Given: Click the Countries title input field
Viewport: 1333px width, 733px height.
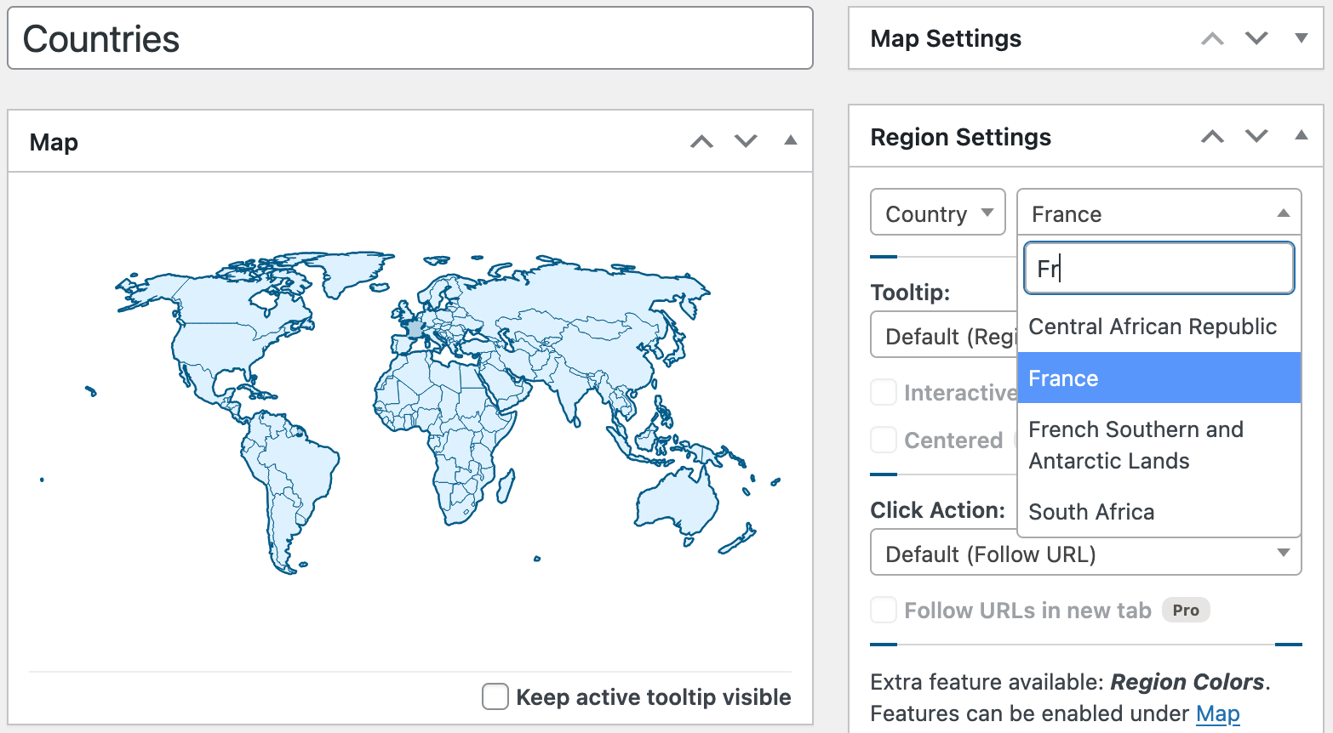Looking at the screenshot, I should click(x=409, y=39).
